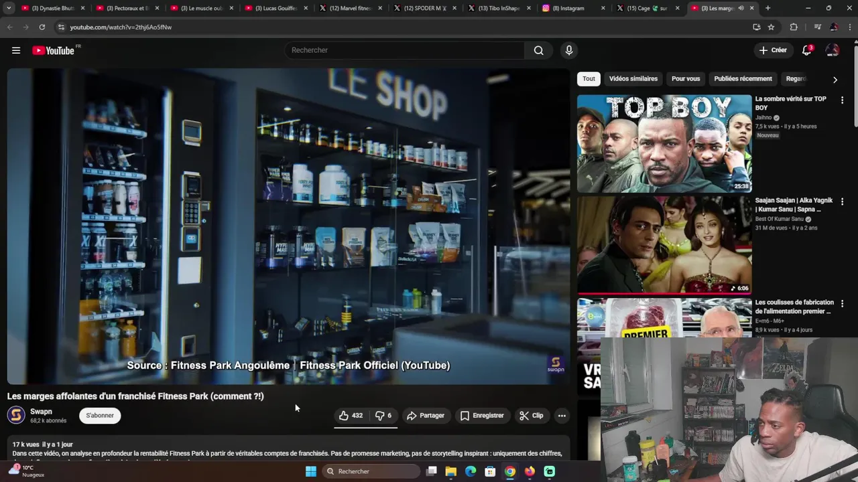Go to the YouTube home logo
Viewport: 858px width, 482px height.
[53, 50]
